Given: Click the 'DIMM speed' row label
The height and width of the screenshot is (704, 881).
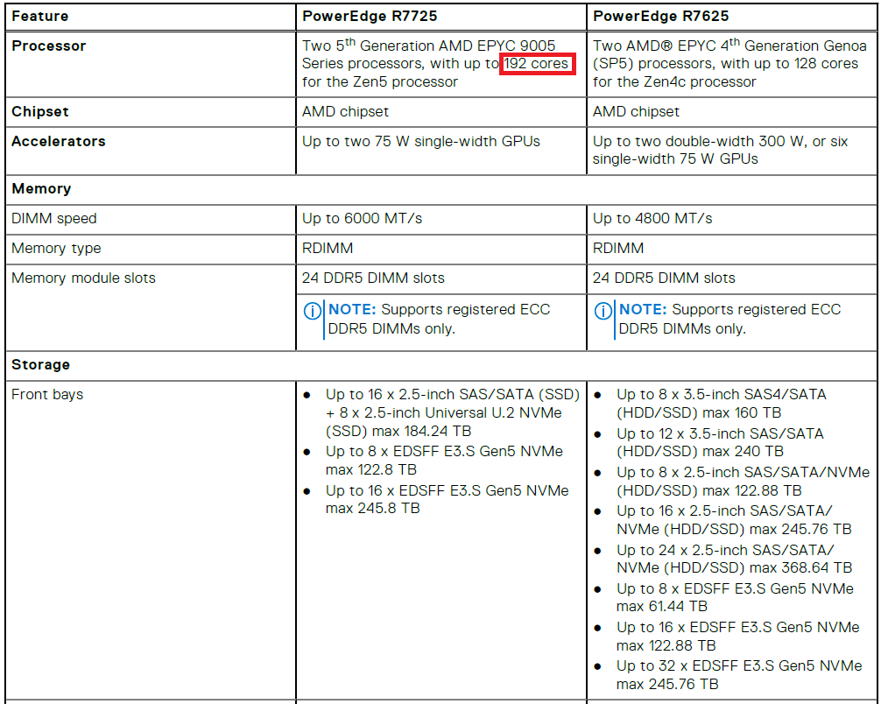Looking at the screenshot, I should (54, 219).
